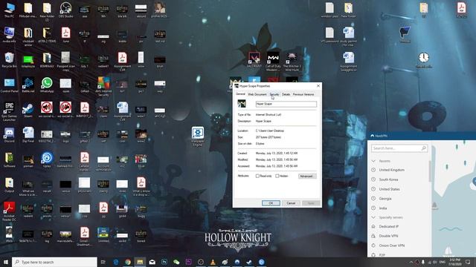Select Steam desktop shortcut
The width and height of the screenshot is (476, 267).
pyautogui.click(x=28, y=111)
